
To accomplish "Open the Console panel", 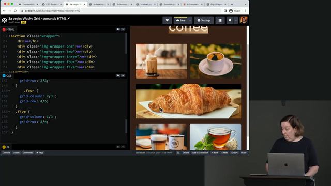I will pyautogui.click(x=6, y=153).
